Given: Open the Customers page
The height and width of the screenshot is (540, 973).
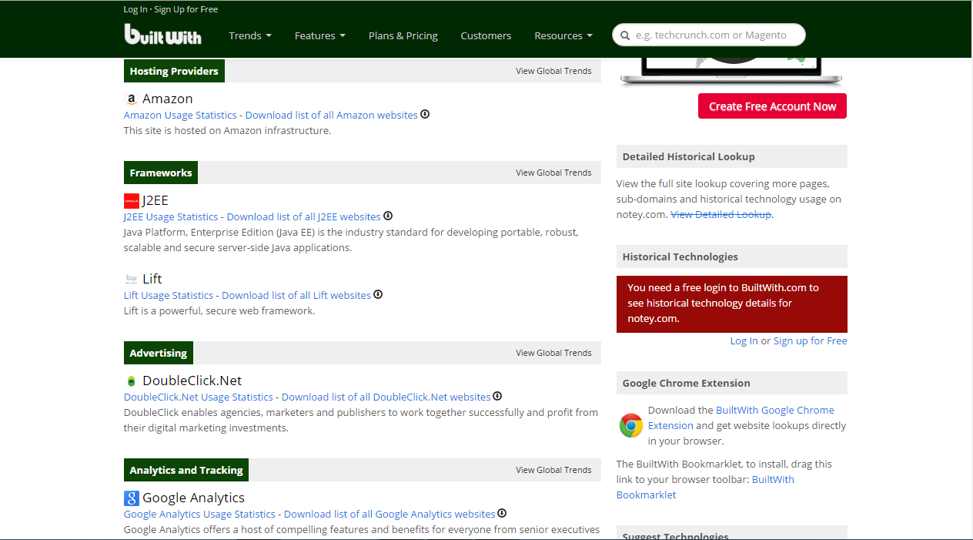Looking at the screenshot, I should 486,35.
